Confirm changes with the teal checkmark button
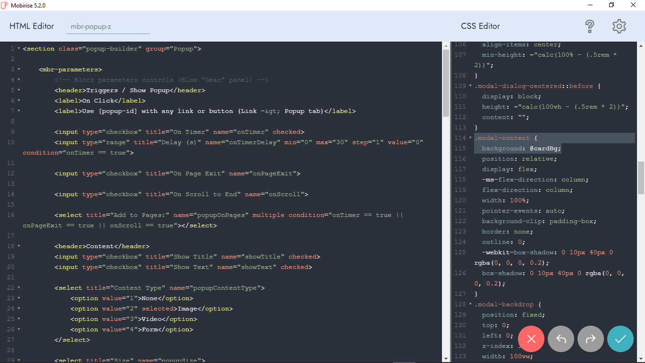The height and width of the screenshot is (363, 645). tap(620, 339)
